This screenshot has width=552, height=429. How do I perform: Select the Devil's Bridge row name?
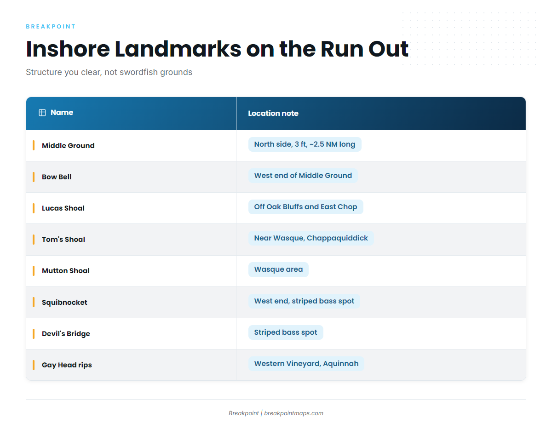(x=66, y=334)
